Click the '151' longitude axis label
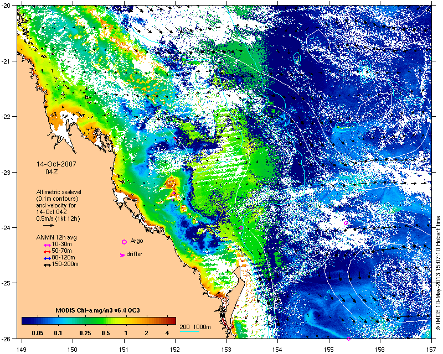 tap(124, 350)
